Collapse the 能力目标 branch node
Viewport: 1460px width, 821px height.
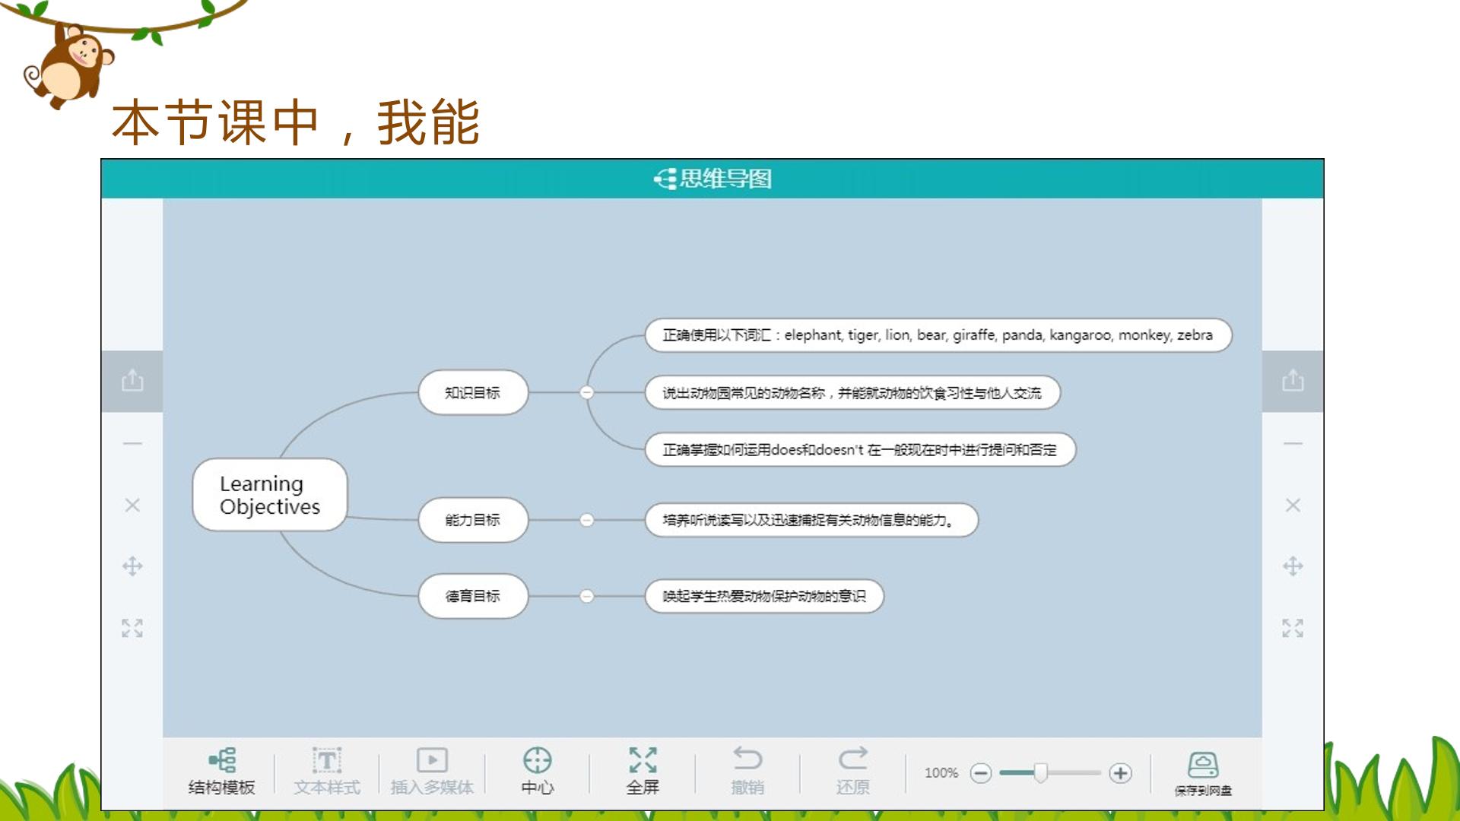(x=586, y=520)
